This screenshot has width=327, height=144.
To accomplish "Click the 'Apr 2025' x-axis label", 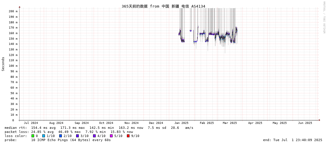I will (x=255, y=123).
